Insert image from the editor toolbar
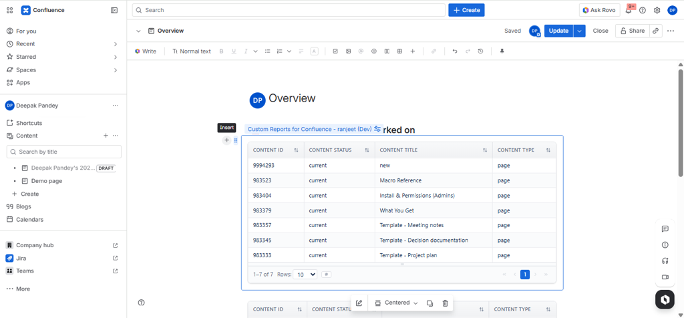 pyautogui.click(x=348, y=51)
